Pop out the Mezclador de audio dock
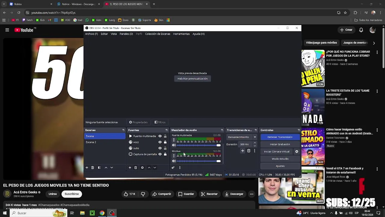Screen dimensions: 385x217 222,130
